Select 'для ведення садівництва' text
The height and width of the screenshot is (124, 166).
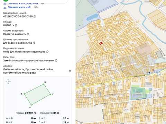[x=18, y=43]
